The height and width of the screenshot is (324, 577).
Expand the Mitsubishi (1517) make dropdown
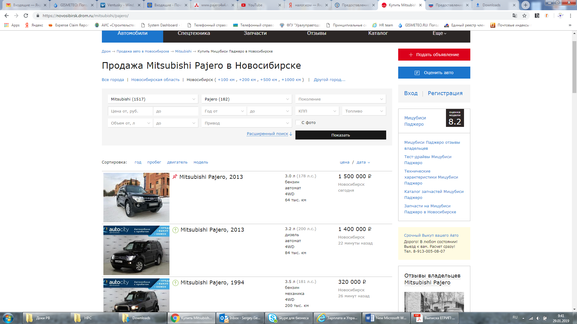[153, 99]
